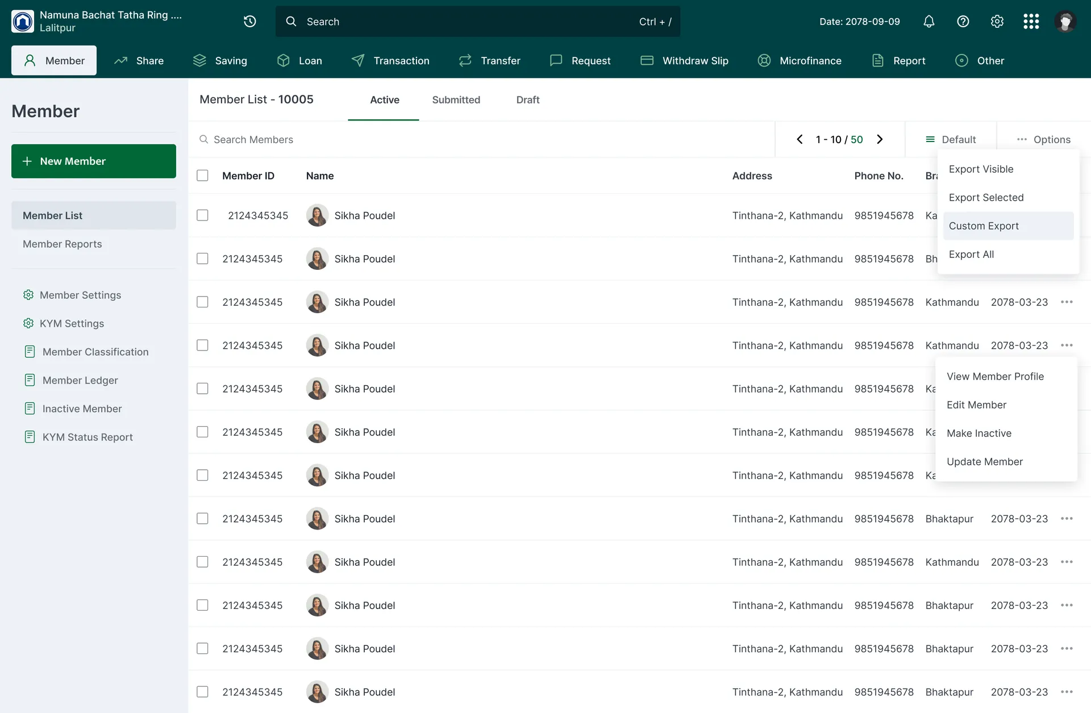Open Member Reports in sidebar
This screenshot has height=713, width=1091.
(94, 244)
